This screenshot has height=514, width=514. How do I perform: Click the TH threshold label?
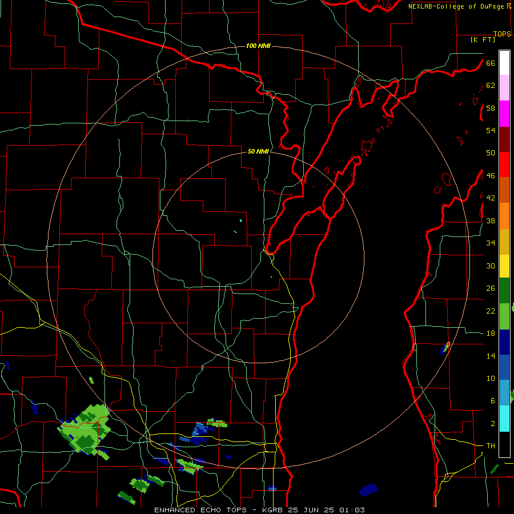pos(491,446)
